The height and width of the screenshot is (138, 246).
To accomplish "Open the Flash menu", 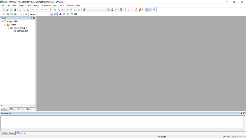I will click(29, 5).
